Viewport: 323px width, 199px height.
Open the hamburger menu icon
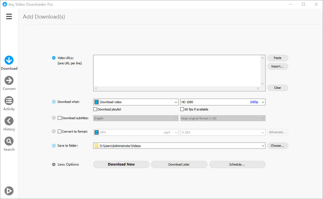[9, 17]
